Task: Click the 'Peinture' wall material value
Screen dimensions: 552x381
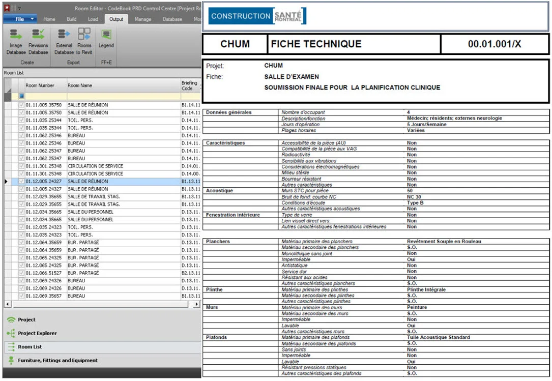Action: [417, 307]
